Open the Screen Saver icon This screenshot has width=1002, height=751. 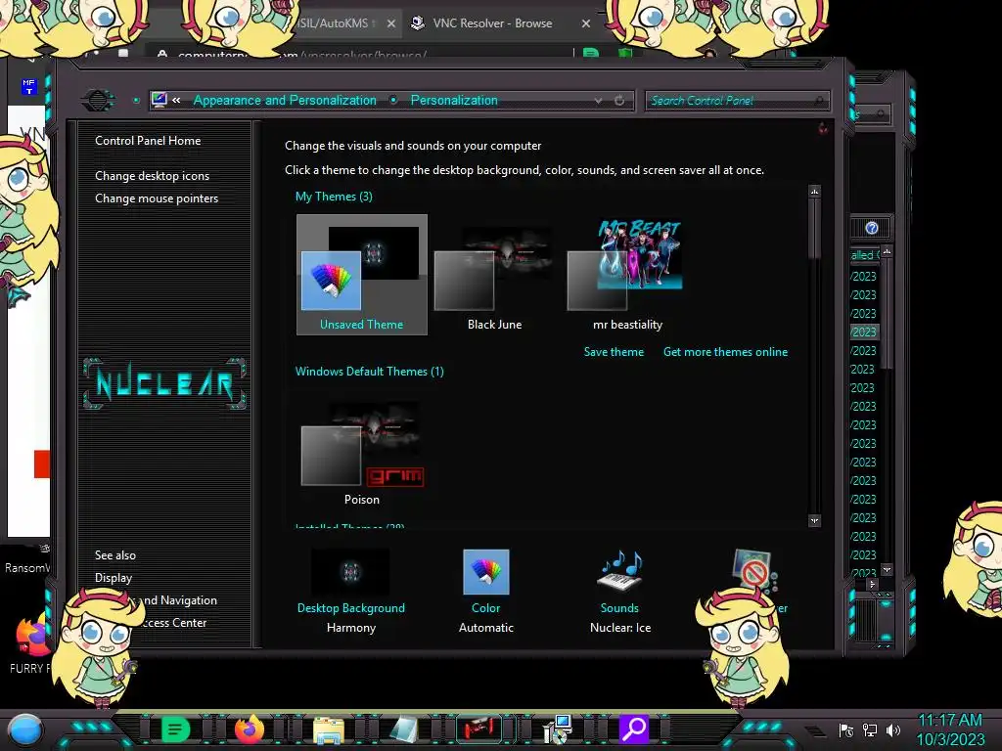[x=753, y=570]
